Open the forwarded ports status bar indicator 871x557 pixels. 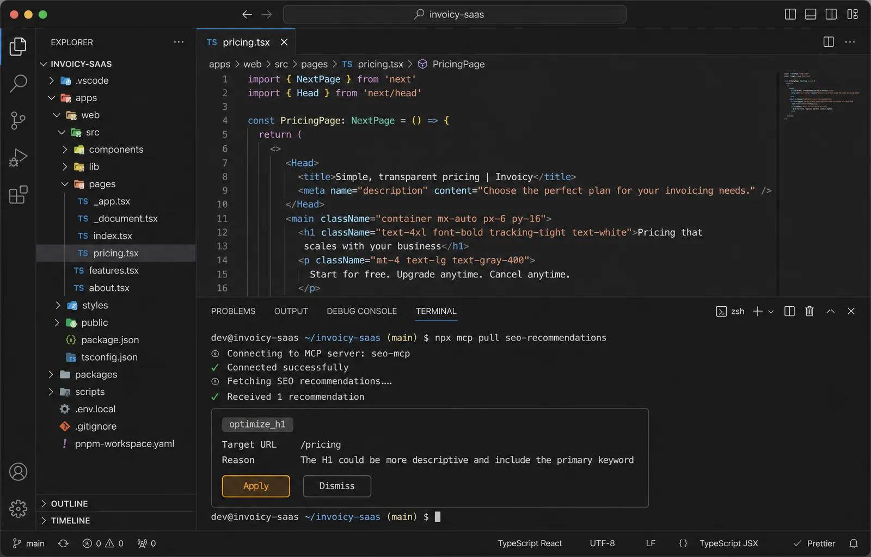146,543
